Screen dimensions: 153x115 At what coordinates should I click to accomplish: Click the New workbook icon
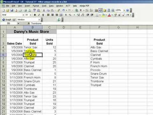pos(4,10)
